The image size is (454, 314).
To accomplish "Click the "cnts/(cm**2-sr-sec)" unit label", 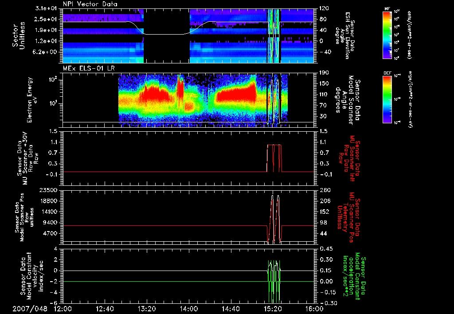I will coord(409,35).
